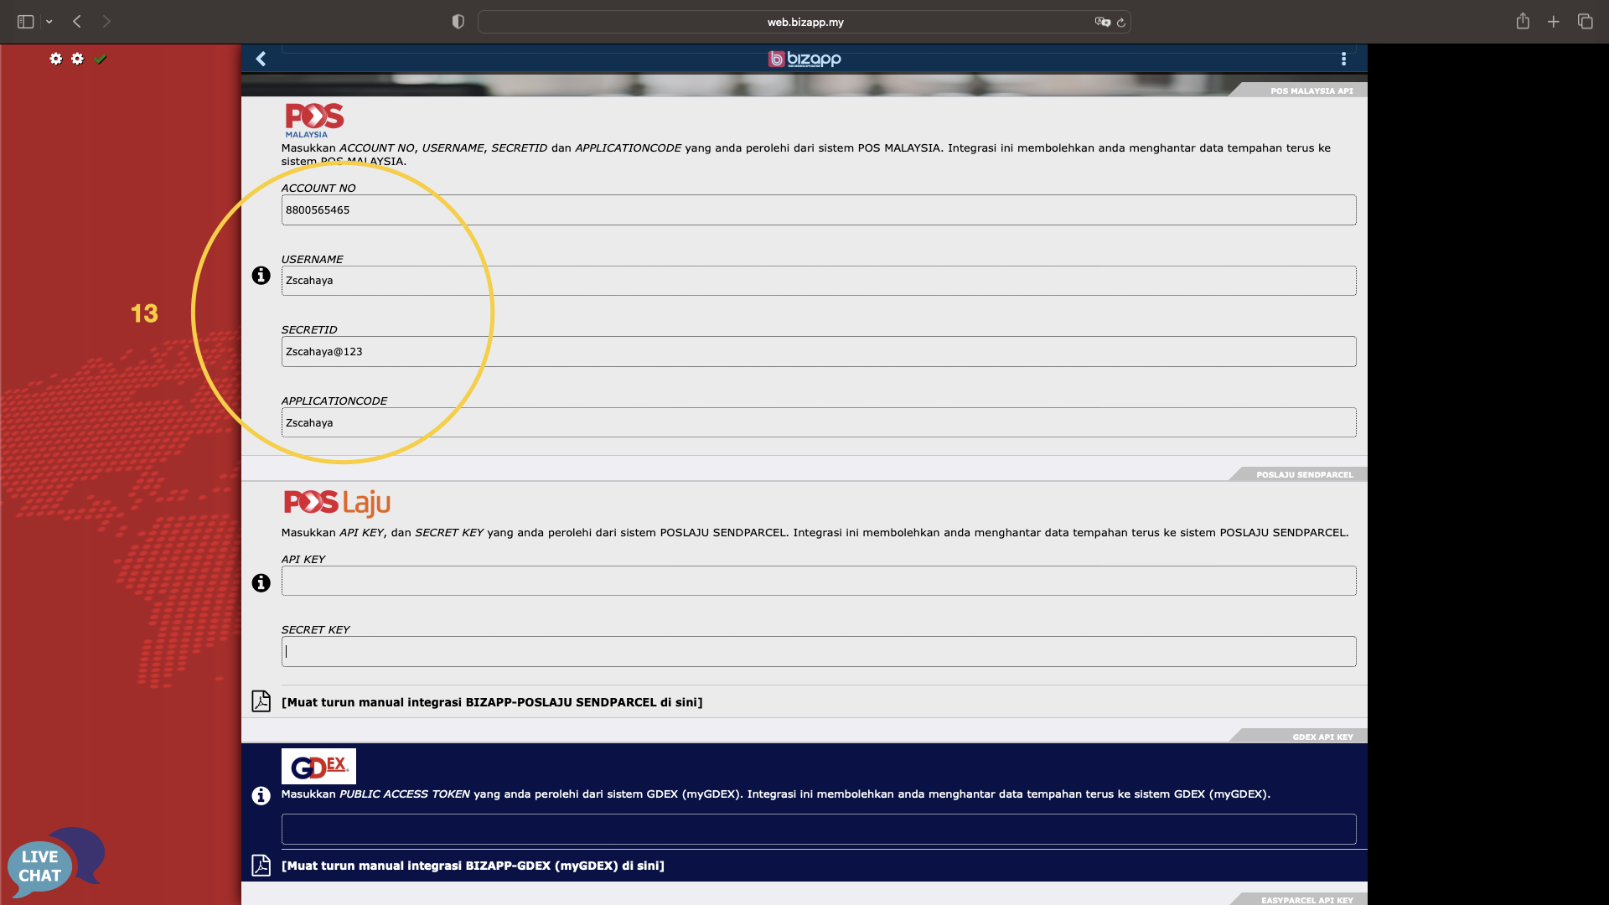Click the Poslaju API KEY input field
Viewport: 1609px width, 905px height.
coord(819,581)
